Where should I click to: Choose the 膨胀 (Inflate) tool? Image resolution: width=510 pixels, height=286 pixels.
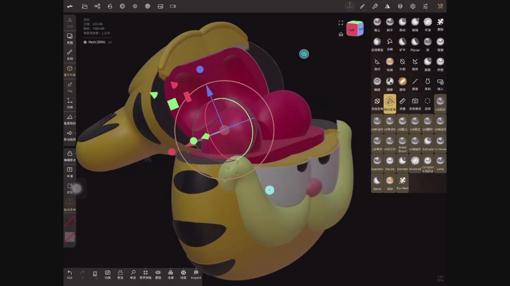[x=428, y=64]
